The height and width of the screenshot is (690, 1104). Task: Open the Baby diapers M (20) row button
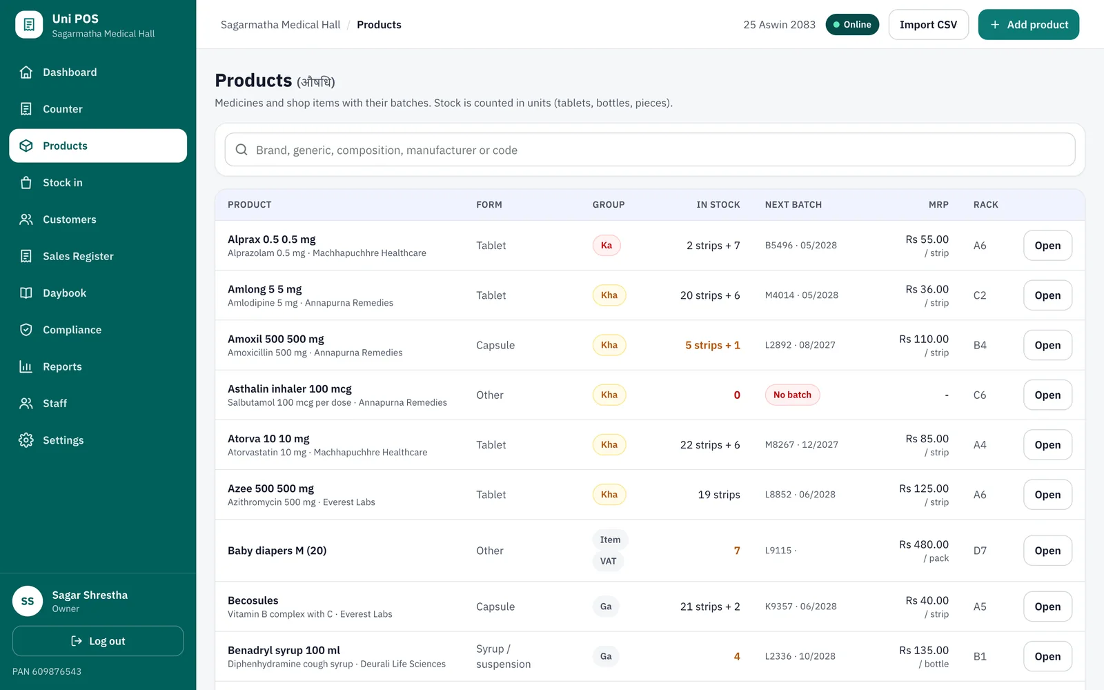[1047, 551]
